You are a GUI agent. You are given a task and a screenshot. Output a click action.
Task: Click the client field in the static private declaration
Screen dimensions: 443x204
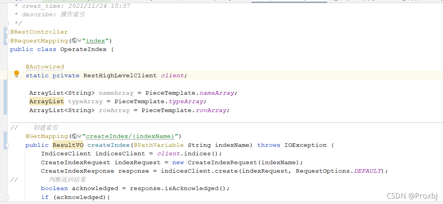(172, 75)
